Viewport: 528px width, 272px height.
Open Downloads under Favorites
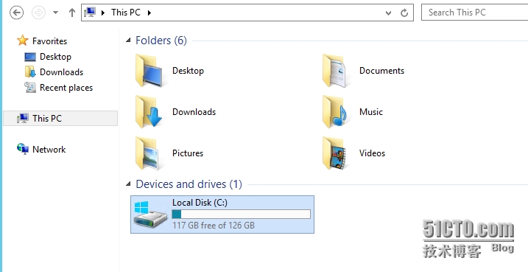click(61, 72)
